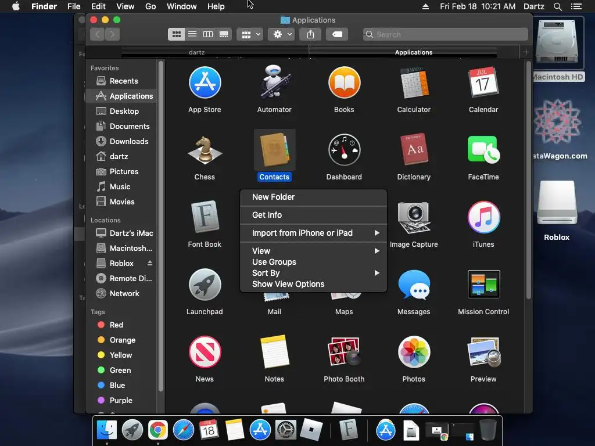Click the main window vertical scrollbar
The image size is (595, 446).
(529, 180)
